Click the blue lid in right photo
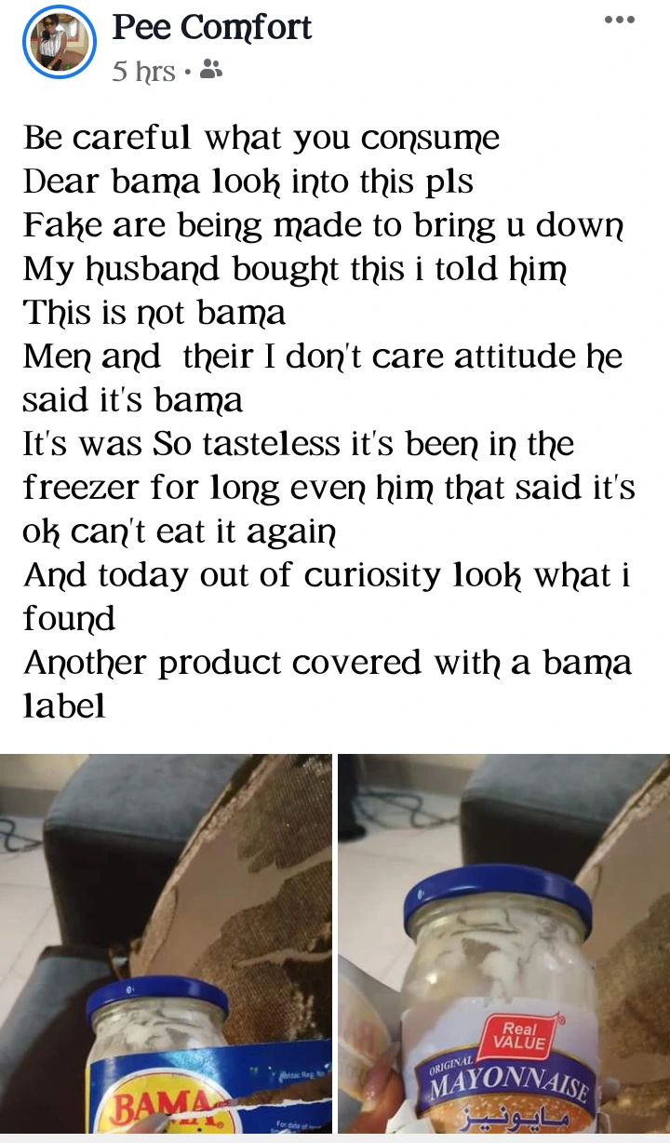 click(x=498, y=901)
